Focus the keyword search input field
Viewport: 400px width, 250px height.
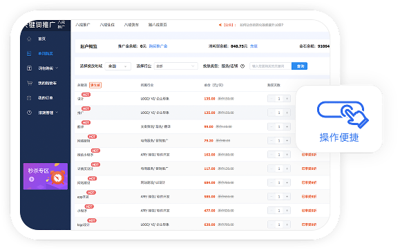pyautogui.click(x=271, y=66)
